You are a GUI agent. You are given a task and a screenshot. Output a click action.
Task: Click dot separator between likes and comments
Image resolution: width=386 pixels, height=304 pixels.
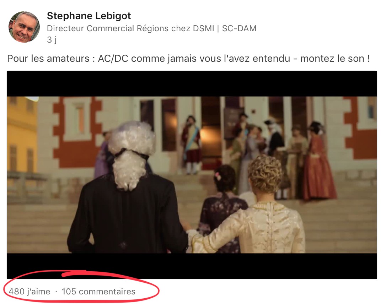pyautogui.click(x=56, y=292)
